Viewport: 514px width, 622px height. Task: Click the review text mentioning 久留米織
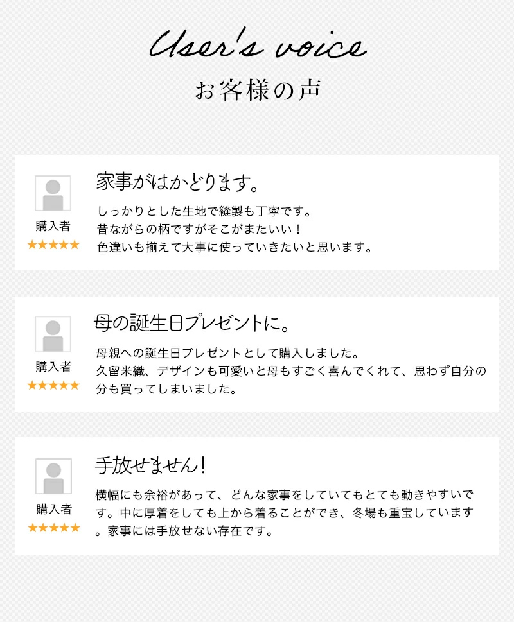pos(290,371)
